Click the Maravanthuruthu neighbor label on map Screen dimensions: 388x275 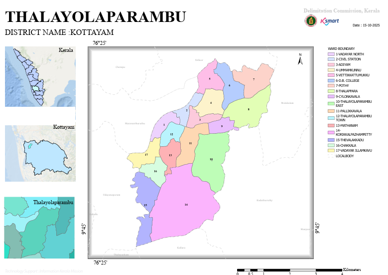(135, 123)
